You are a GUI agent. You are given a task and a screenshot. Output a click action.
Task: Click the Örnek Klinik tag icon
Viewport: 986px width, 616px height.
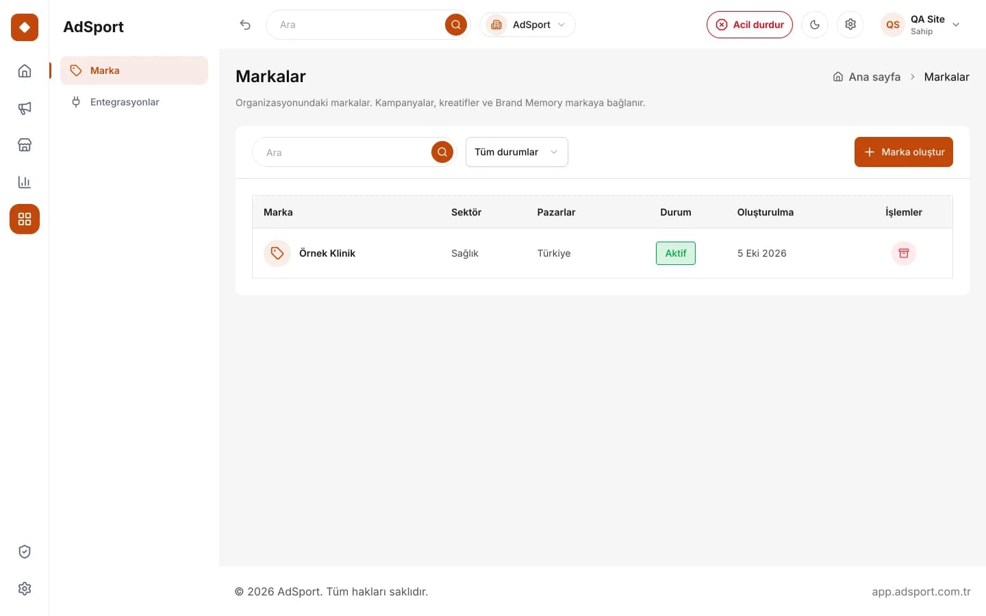coord(277,253)
